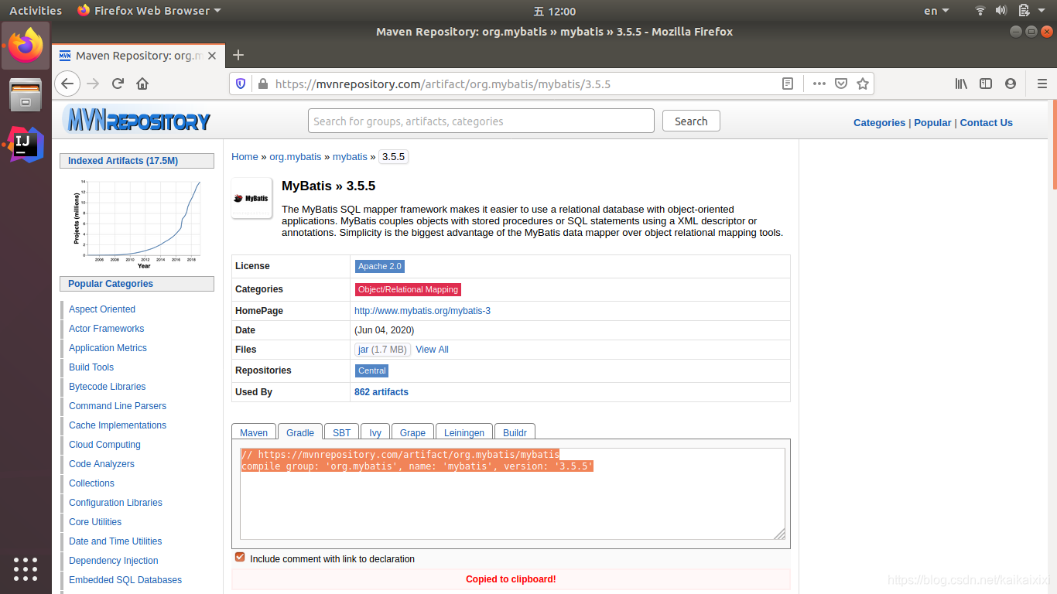The image size is (1057, 594).
Task: Reload the current page
Action: click(118, 84)
